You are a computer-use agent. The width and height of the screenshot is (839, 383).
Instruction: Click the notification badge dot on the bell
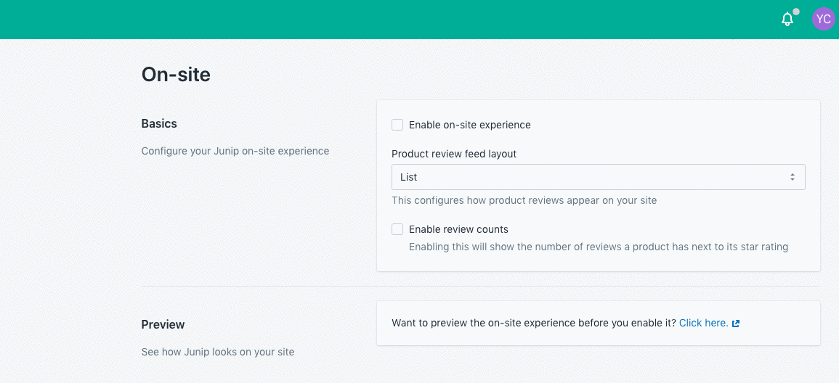pyautogui.click(x=796, y=12)
